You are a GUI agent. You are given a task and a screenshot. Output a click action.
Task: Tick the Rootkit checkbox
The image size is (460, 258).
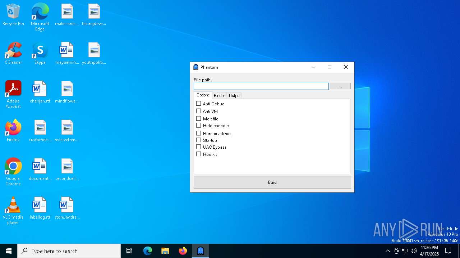pyautogui.click(x=198, y=154)
